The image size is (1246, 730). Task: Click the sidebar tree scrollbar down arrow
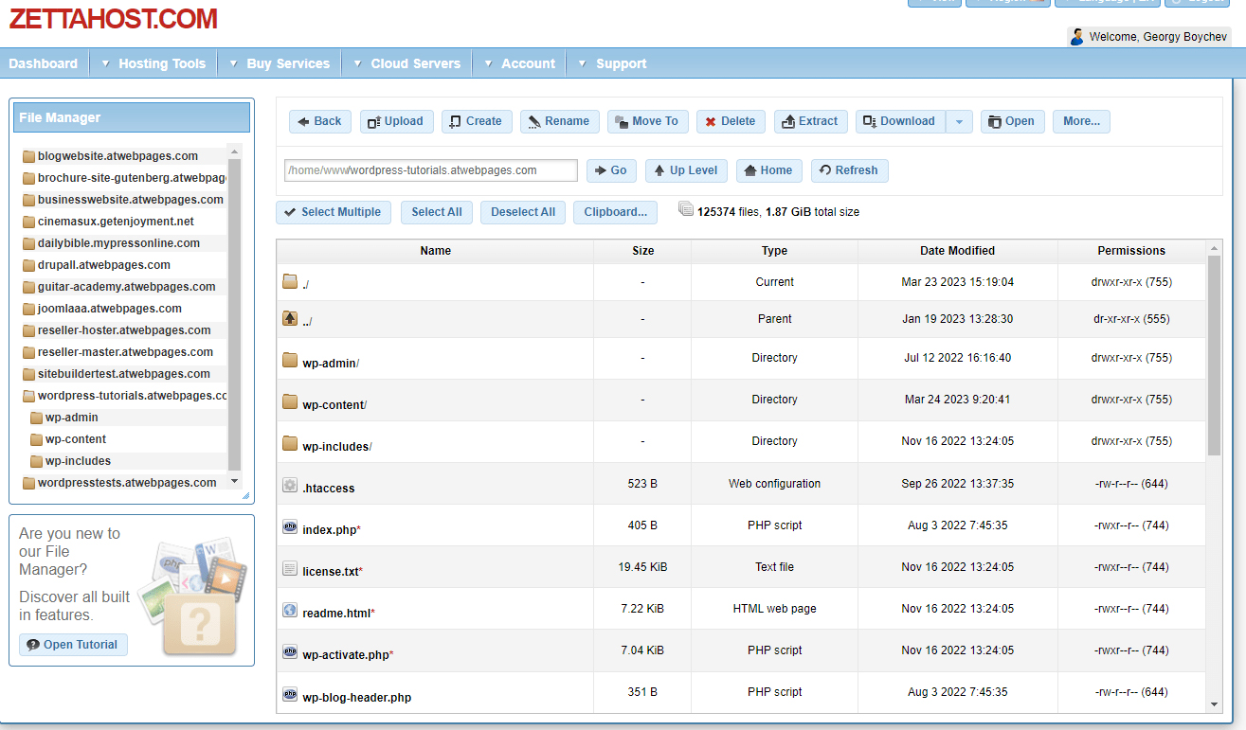click(235, 481)
